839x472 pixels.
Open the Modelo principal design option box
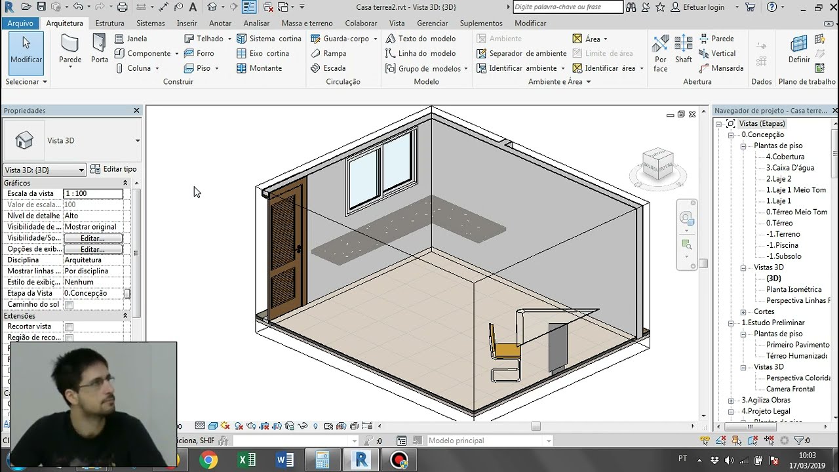490,441
